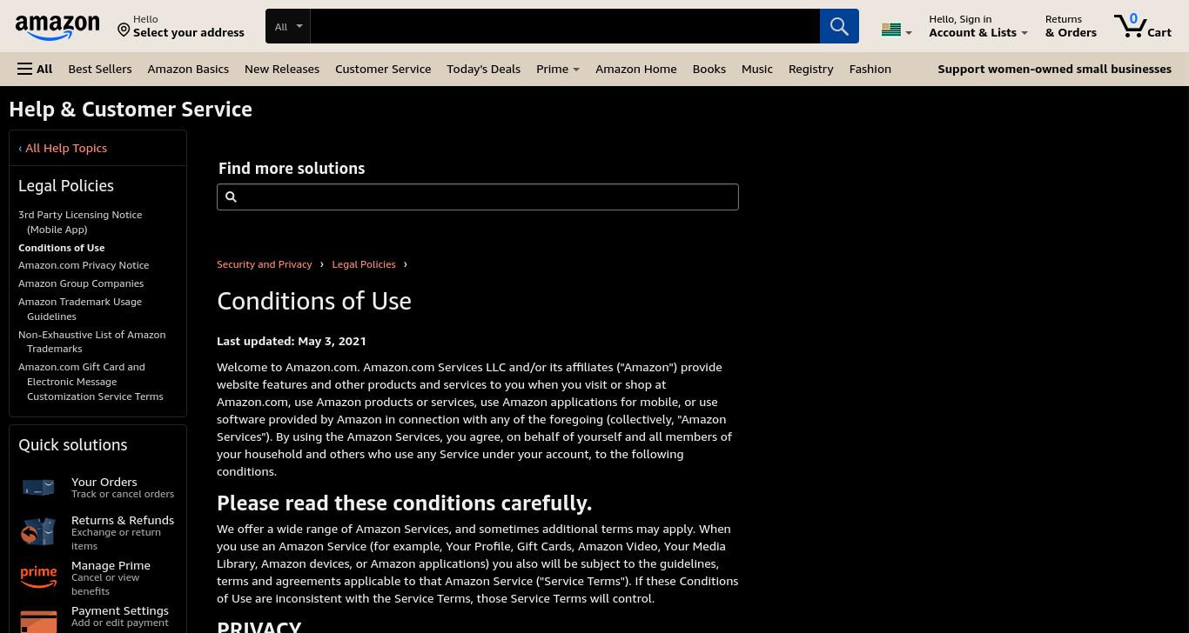Click the Payment Settings card icon
The width and height of the screenshot is (1189, 633).
[38, 621]
